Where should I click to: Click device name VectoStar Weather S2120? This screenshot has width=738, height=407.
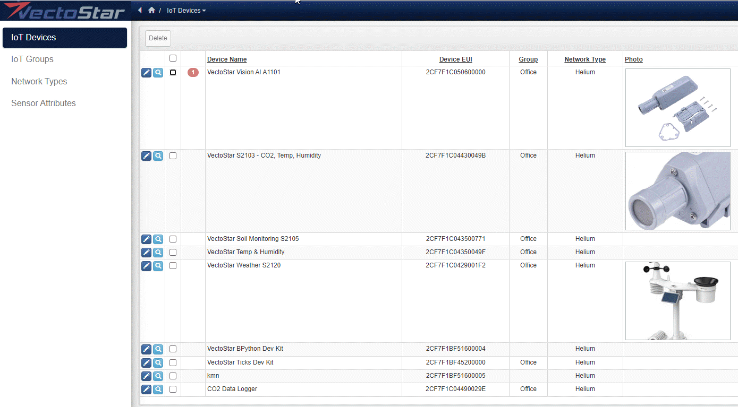pyautogui.click(x=244, y=265)
